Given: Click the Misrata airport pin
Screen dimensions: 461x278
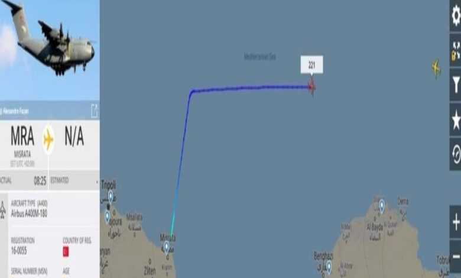Looking at the screenshot, I should coord(167,247).
